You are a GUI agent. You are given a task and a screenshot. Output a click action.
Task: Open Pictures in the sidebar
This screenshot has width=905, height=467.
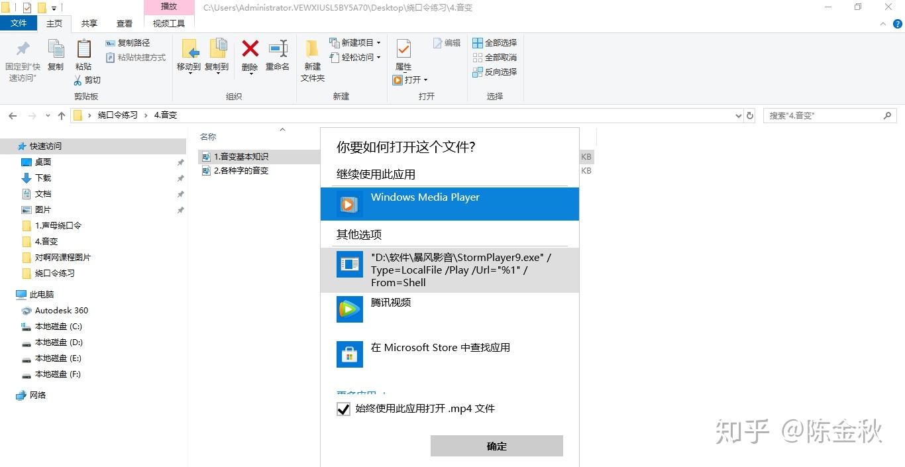(x=43, y=210)
